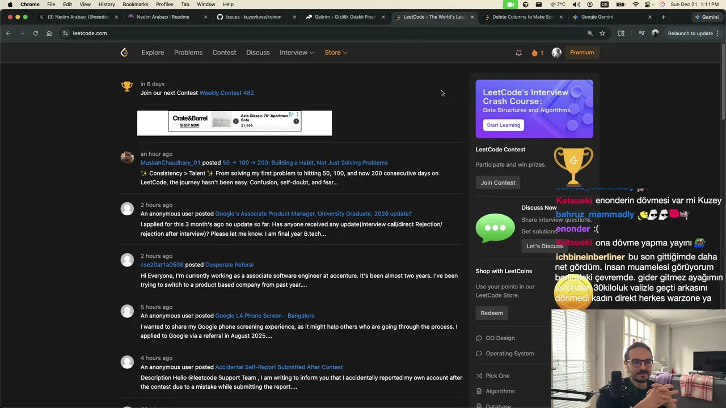Click the Redeem button
This screenshot has height=408, width=726.
pyautogui.click(x=492, y=313)
